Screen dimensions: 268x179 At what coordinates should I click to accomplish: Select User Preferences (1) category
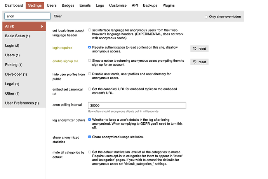24,103
